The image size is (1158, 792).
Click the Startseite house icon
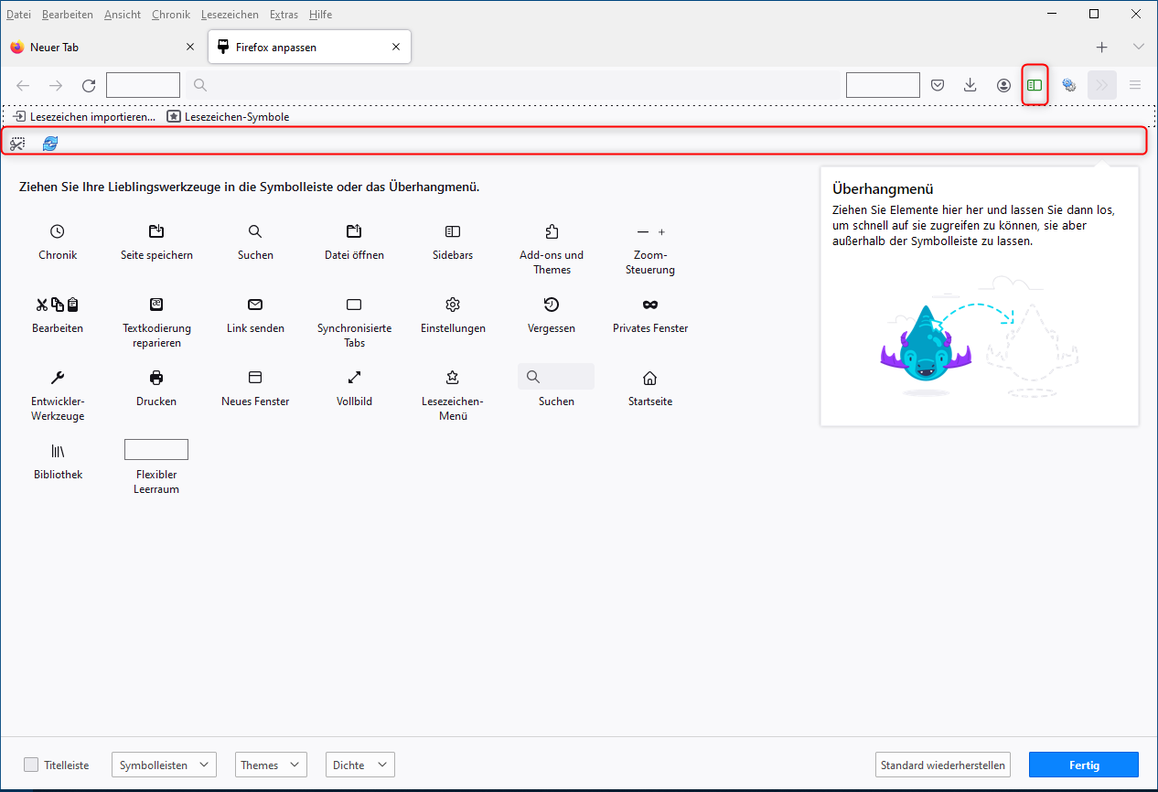pos(650,378)
